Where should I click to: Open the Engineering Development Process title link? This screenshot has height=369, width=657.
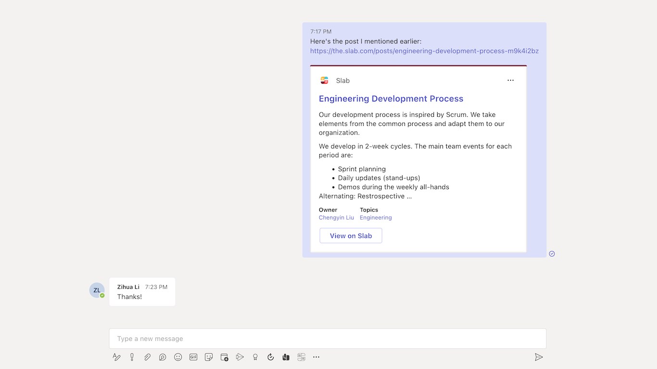tap(391, 98)
